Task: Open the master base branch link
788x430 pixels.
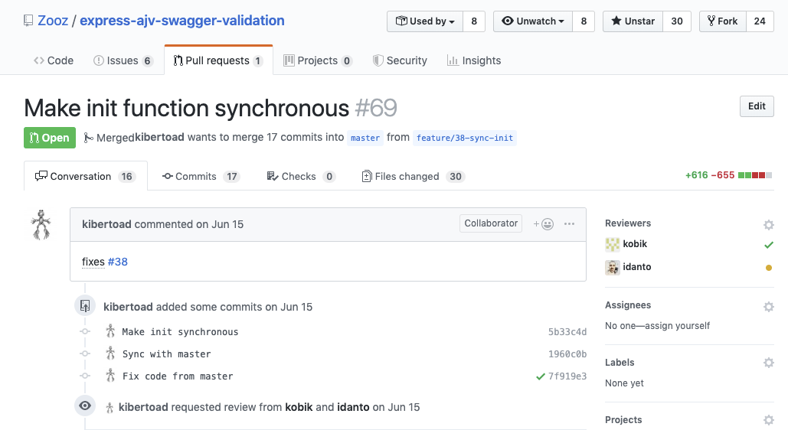Action: click(x=365, y=138)
